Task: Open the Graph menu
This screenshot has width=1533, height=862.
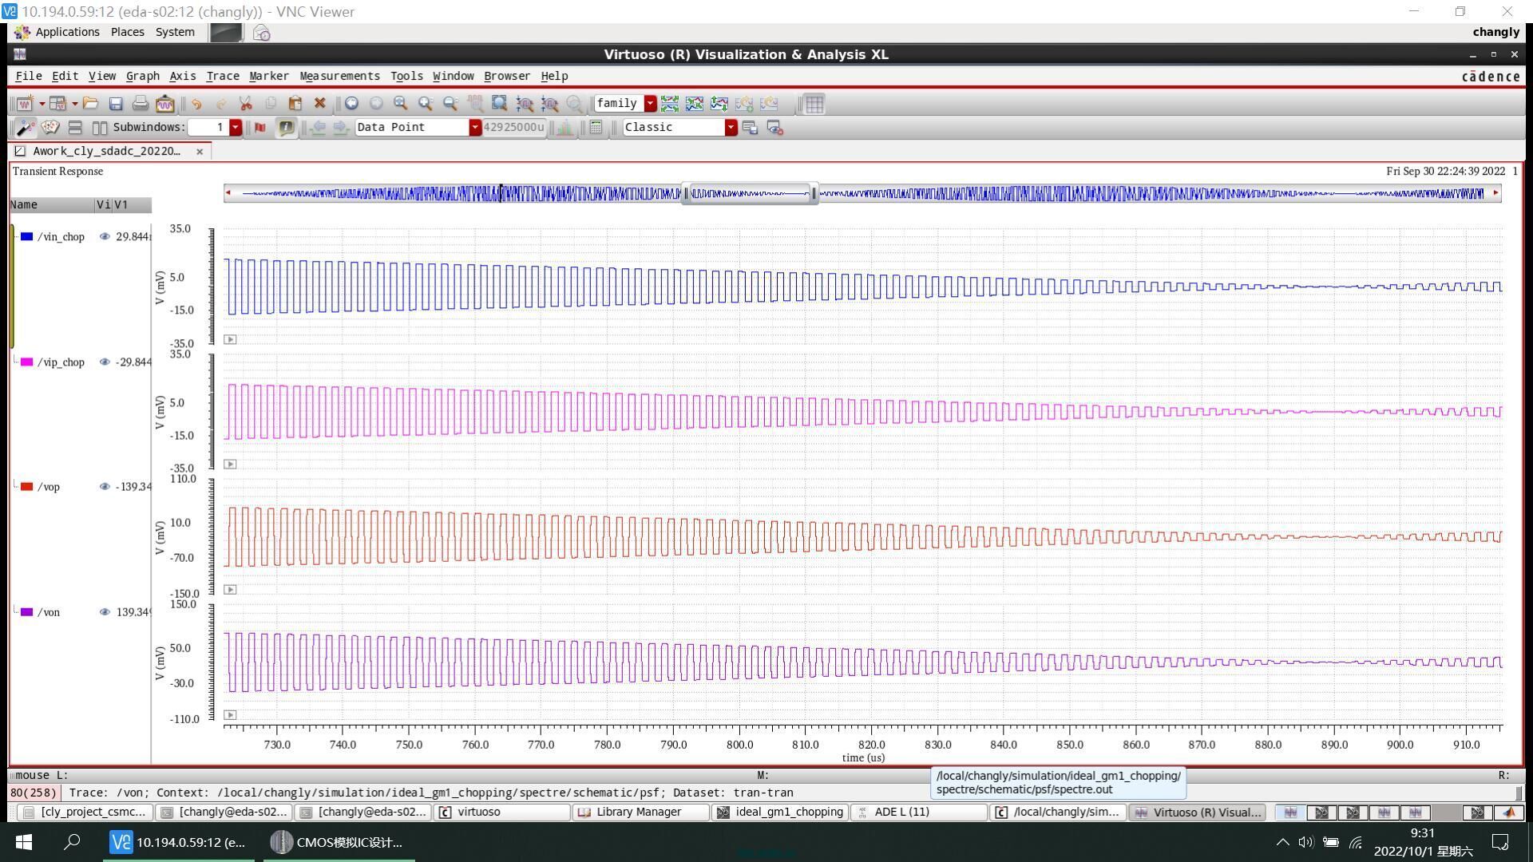Action: [x=143, y=77]
